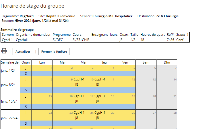The width and height of the screenshot is (197, 129).
Task: Click the Saturday Jan 20 cell
Action: [146, 101]
